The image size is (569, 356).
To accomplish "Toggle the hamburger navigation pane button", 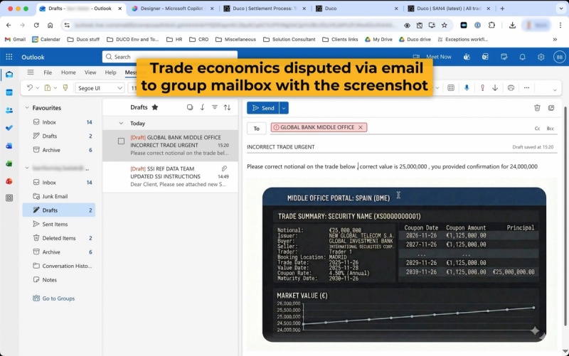I will (x=31, y=72).
